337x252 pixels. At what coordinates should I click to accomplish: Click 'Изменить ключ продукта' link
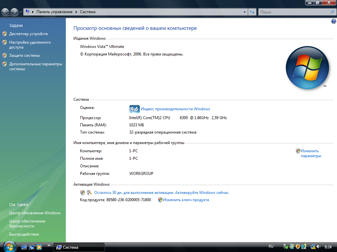tap(186, 200)
